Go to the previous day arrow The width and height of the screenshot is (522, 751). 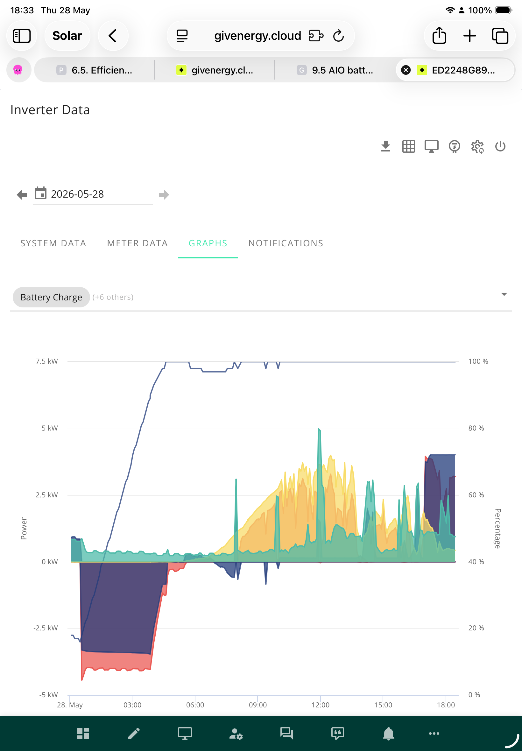pyautogui.click(x=22, y=194)
